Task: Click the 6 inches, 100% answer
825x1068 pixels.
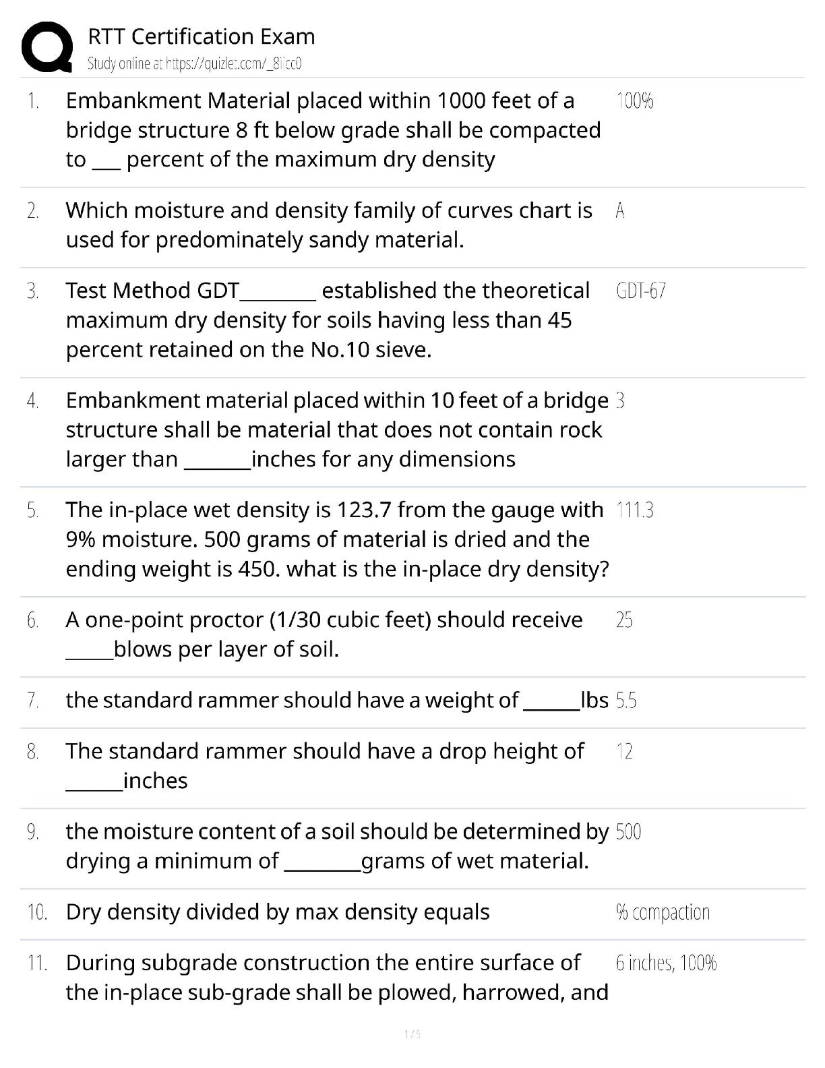Action: pos(666,963)
